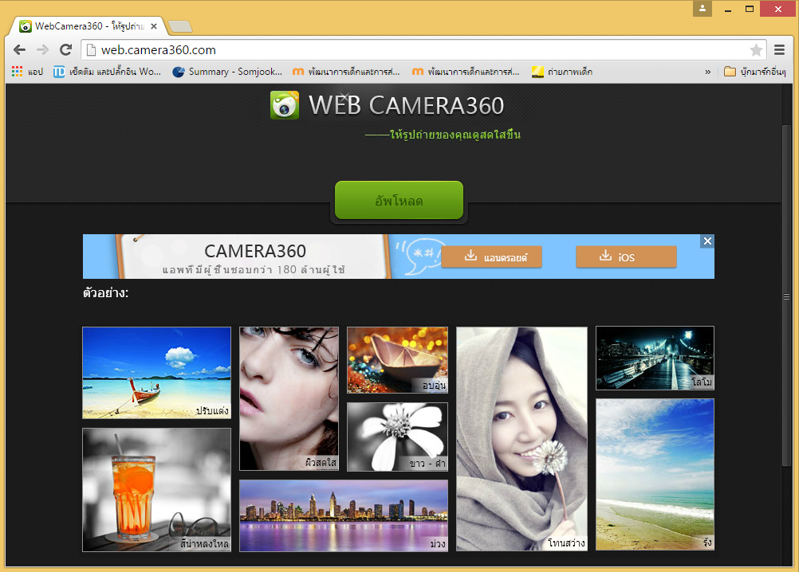Open the Chrome user profile button

(703, 8)
